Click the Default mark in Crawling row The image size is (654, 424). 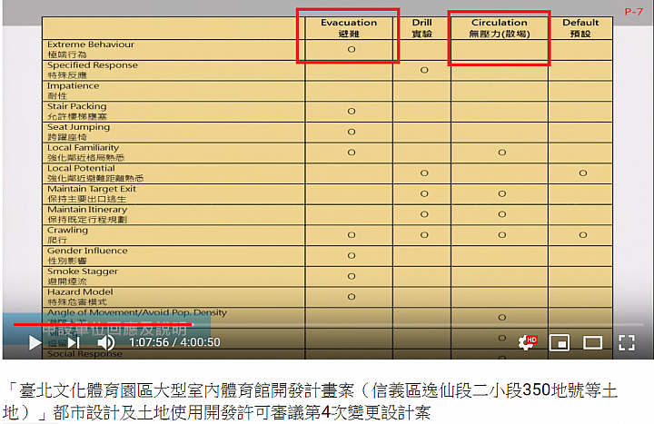[x=583, y=235]
